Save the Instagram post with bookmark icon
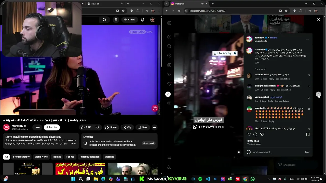This screenshot has width=326, height=183. pyautogui.click(x=308, y=134)
